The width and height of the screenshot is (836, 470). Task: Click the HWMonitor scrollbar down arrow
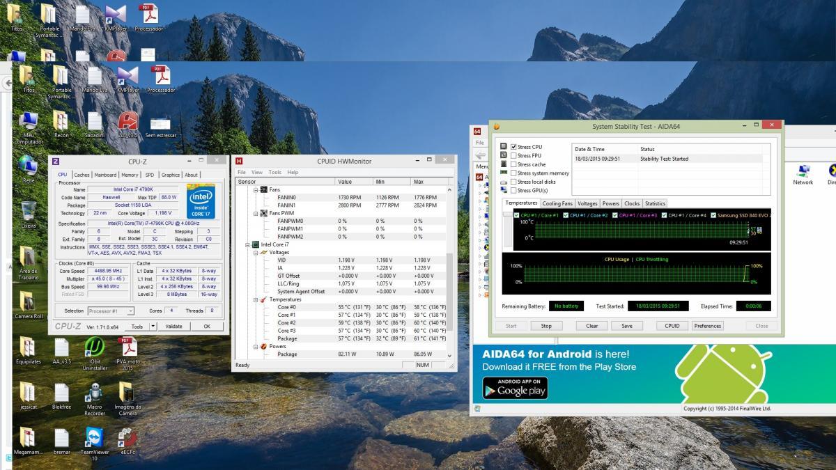[x=449, y=354]
